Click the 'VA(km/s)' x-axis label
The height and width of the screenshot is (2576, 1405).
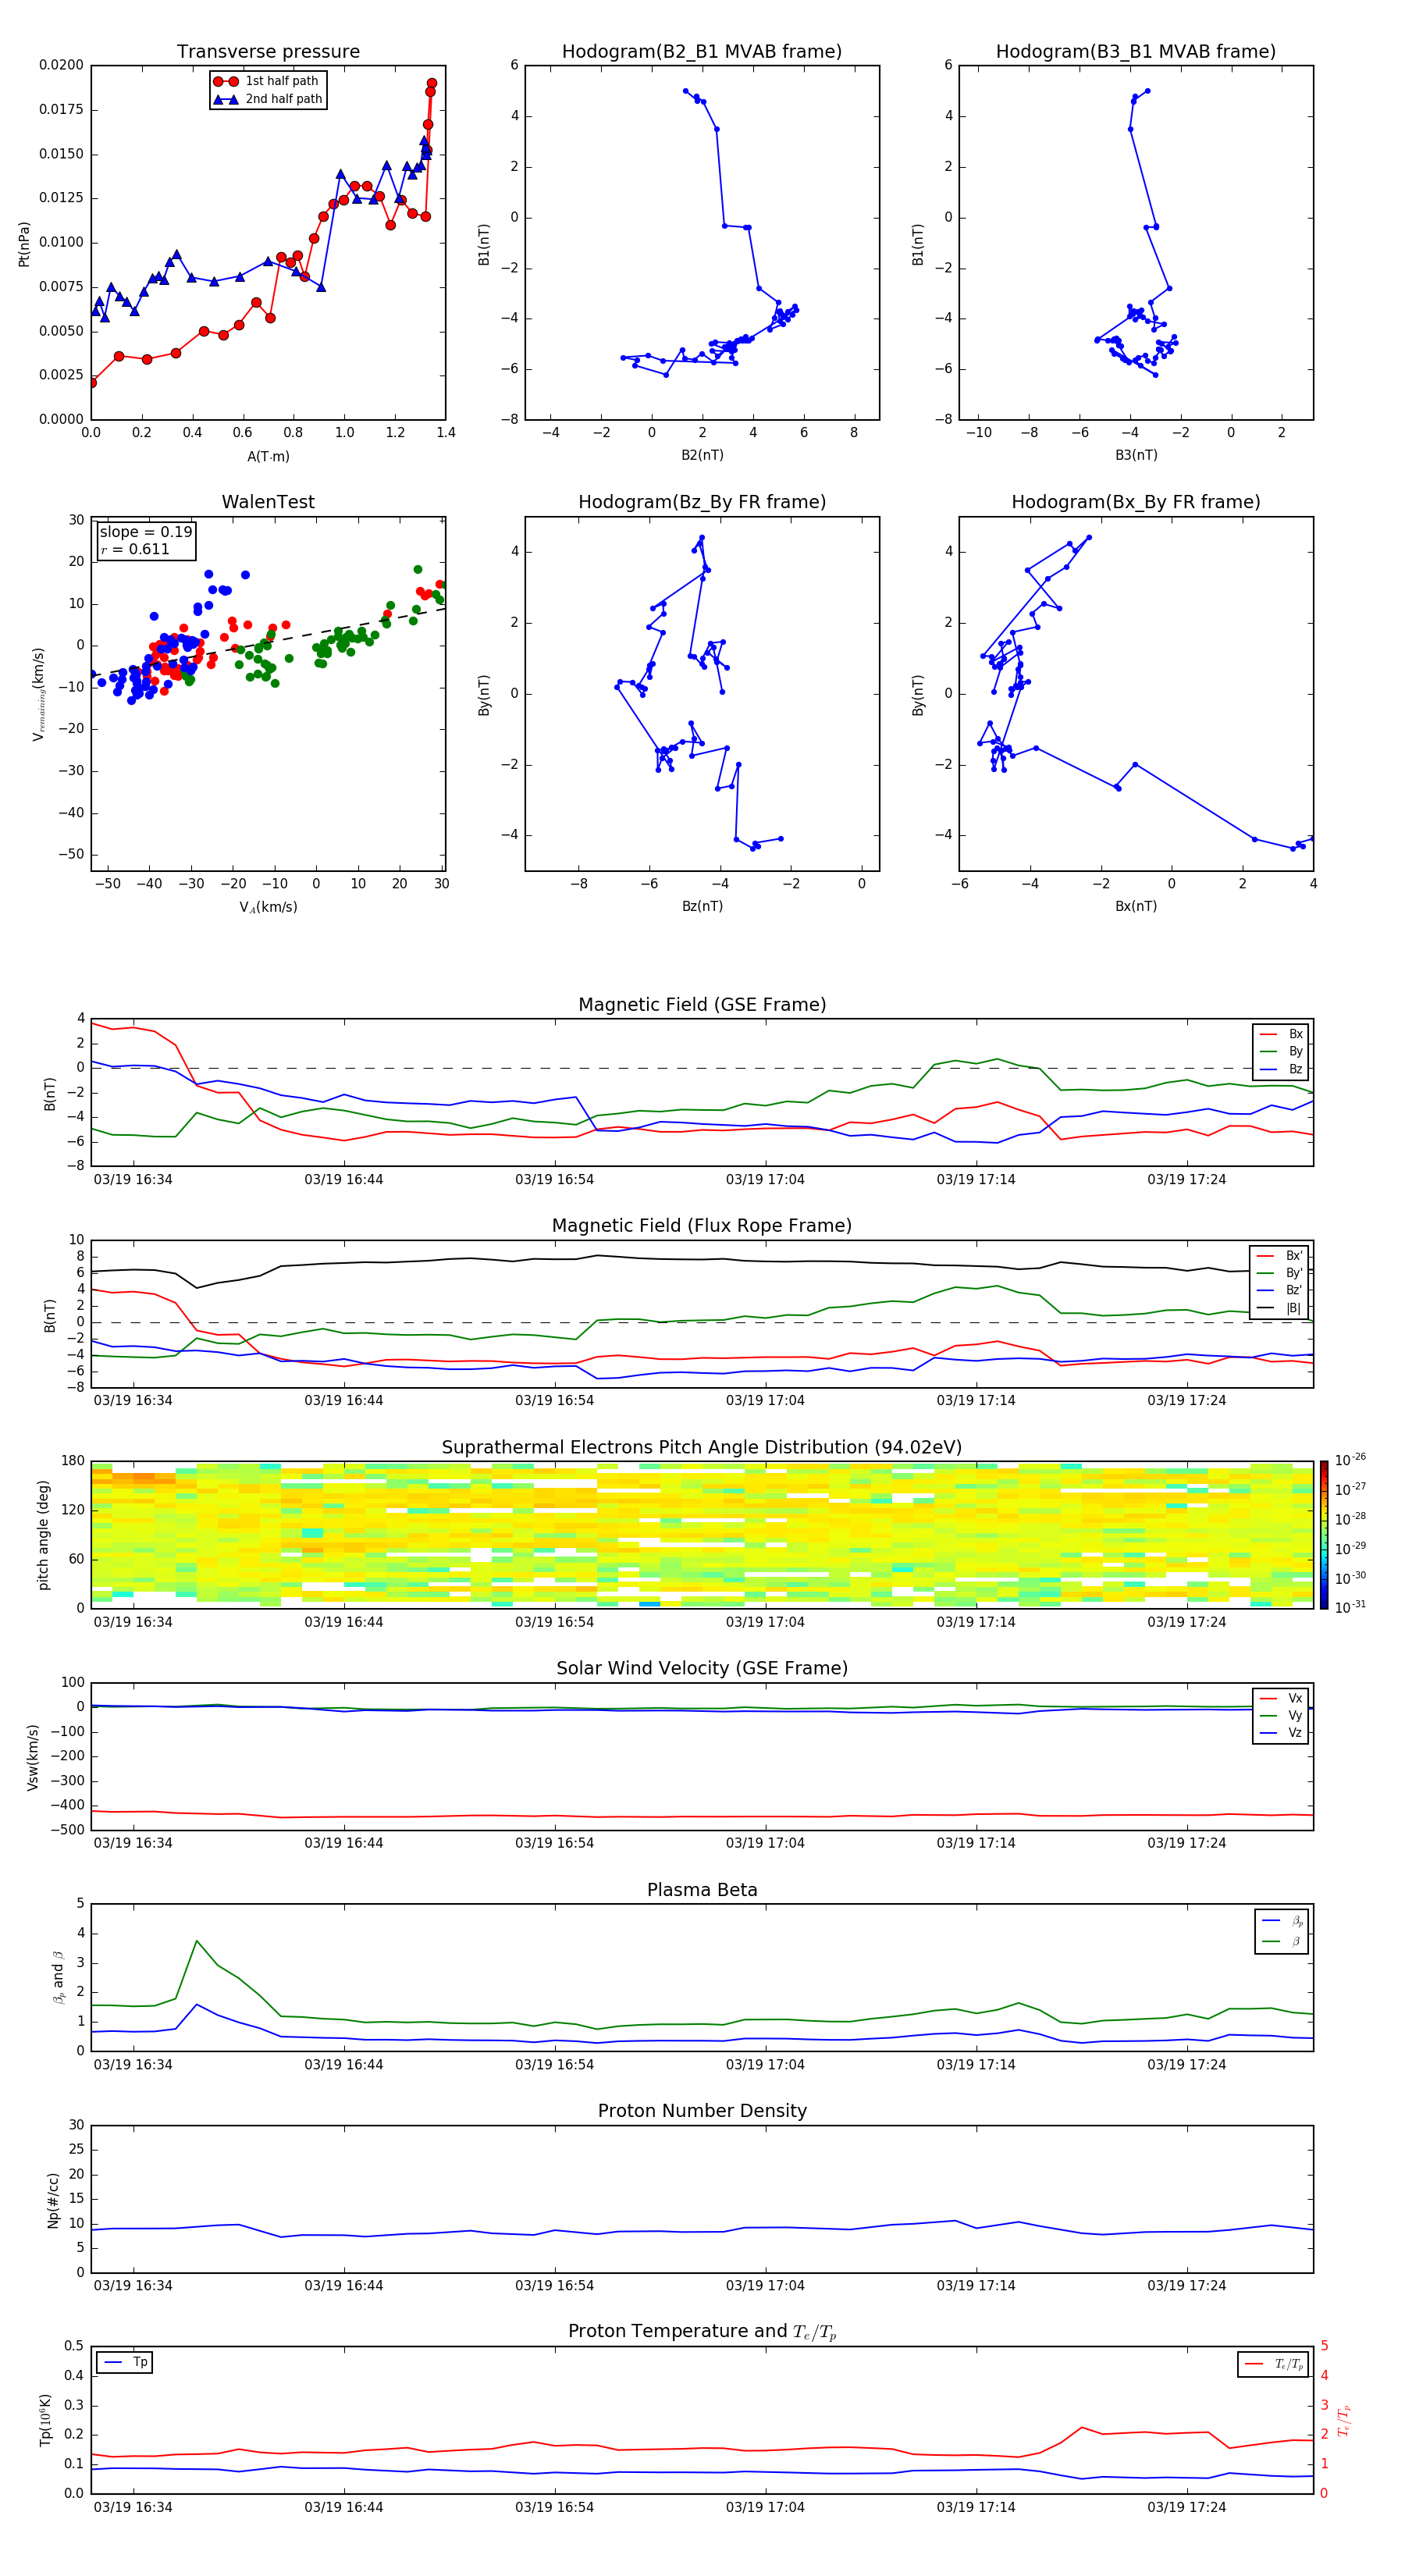coord(268,907)
